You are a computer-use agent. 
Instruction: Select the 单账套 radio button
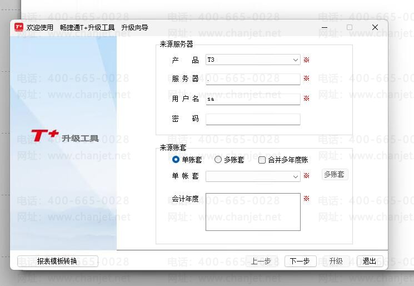tap(176, 160)
